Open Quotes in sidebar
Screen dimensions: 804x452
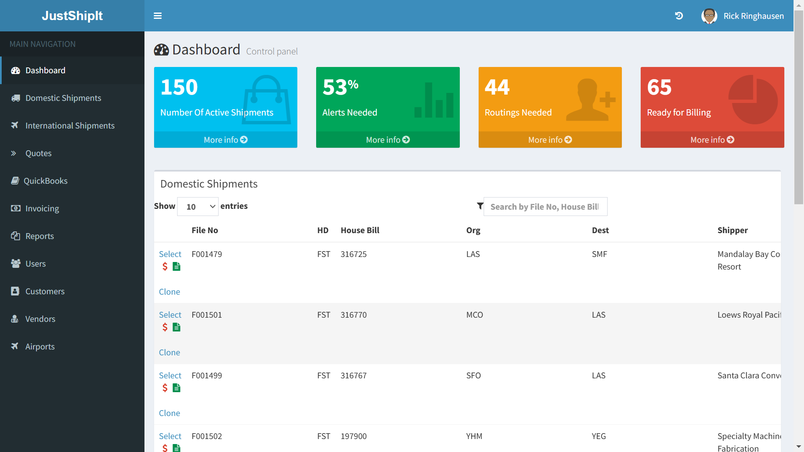pos(72,153)
